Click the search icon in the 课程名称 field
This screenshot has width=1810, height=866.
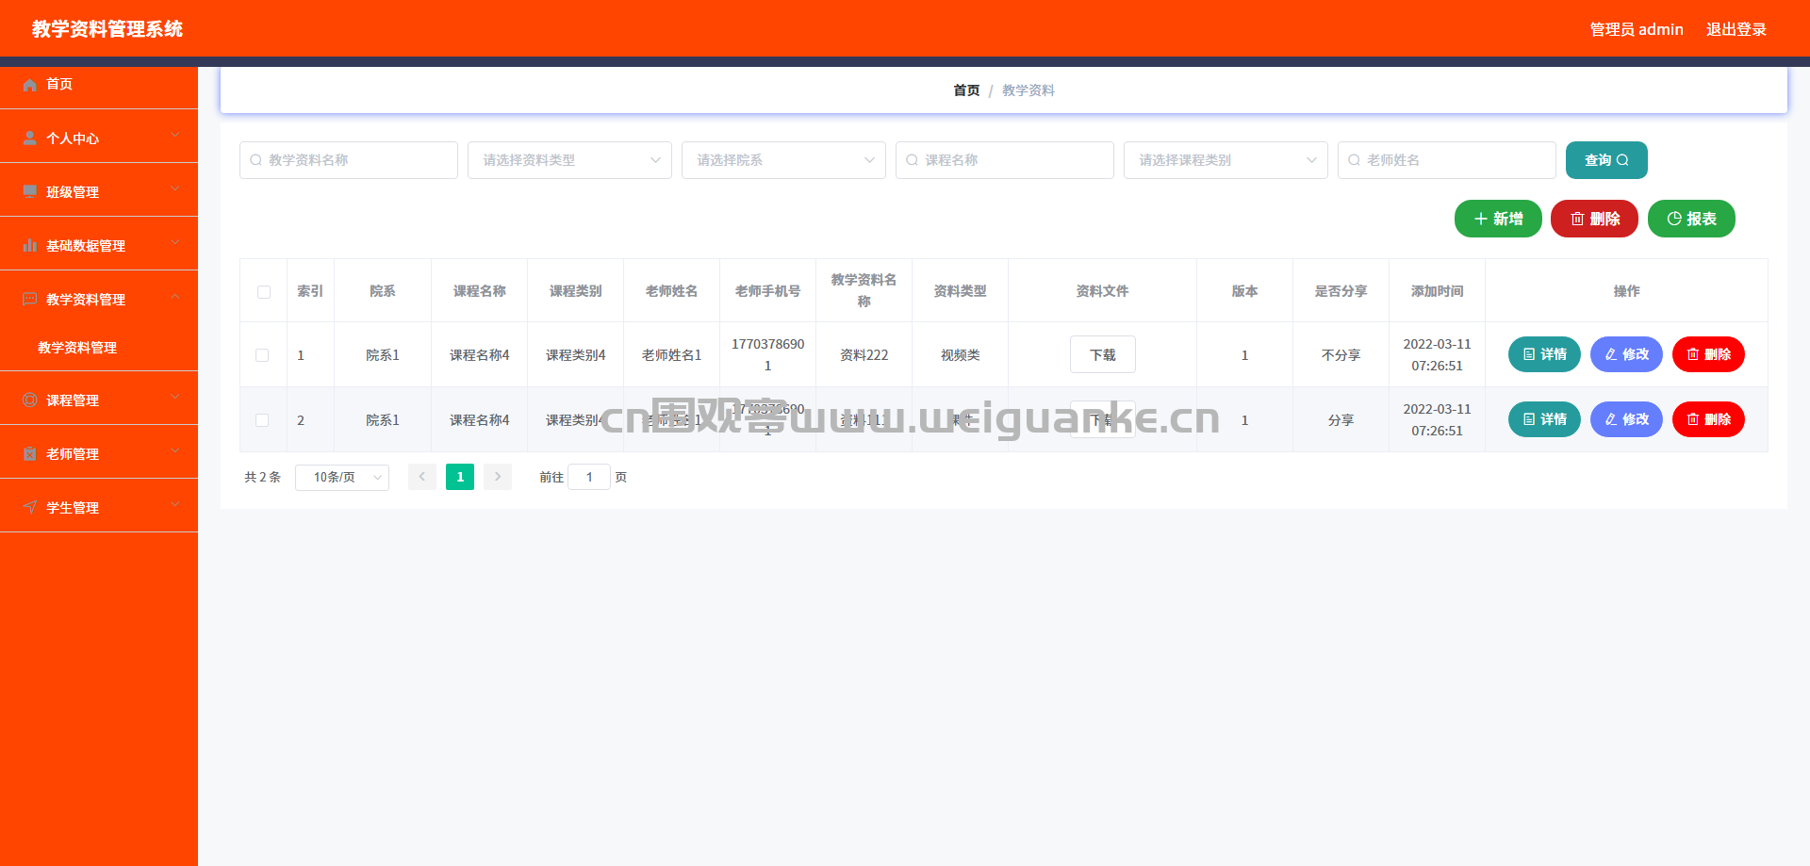coord(912,160)
